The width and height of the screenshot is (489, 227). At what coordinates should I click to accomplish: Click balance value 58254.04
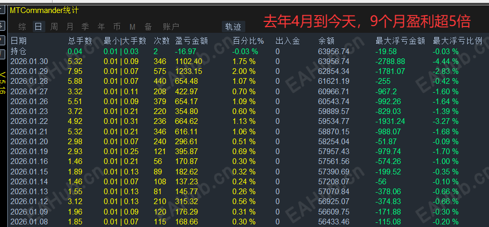pyautogui.click(x=334, y=142)
